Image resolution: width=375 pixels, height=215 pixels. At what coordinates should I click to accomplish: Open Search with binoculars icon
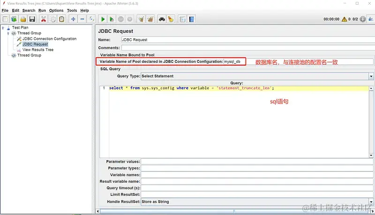[162, 19]
